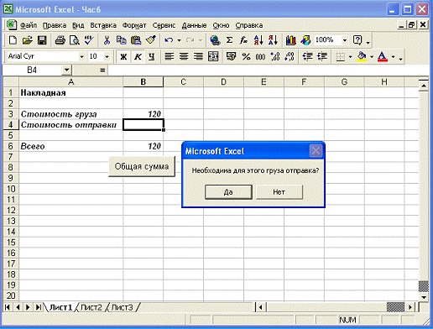Viewport: 433px width, 329px height.
Task: Click Да in the dialog
Action: click(x=228, y=192)
